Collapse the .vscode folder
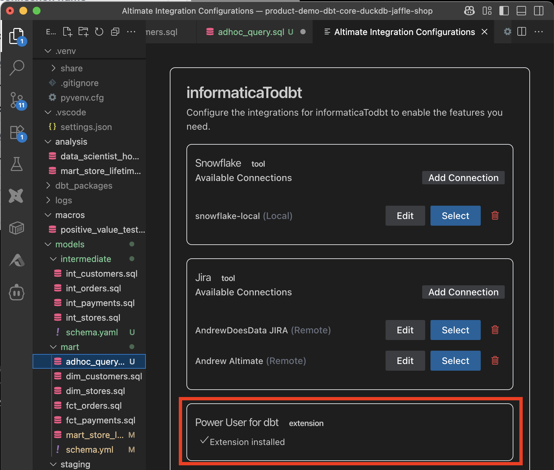This screenshot has width=554, height=470. 89,112
